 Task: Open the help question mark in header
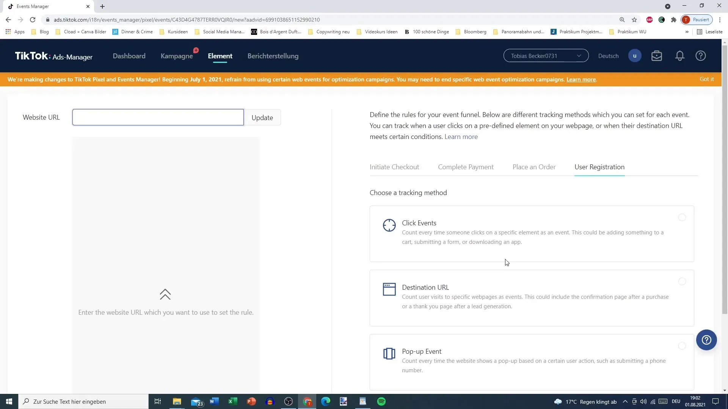point(700,56)
